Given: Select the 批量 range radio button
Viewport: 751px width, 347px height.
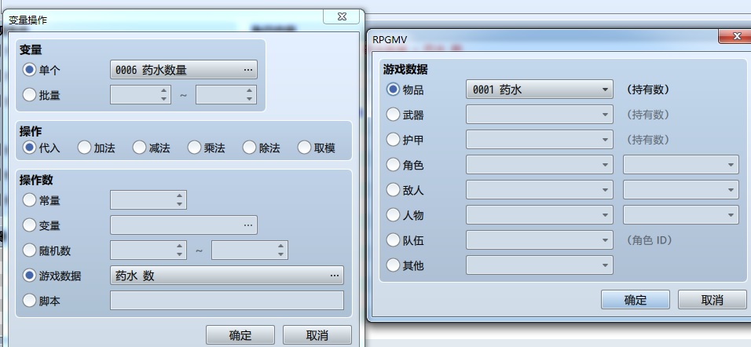Looking at the screenshot, I should tap(29, 95).
